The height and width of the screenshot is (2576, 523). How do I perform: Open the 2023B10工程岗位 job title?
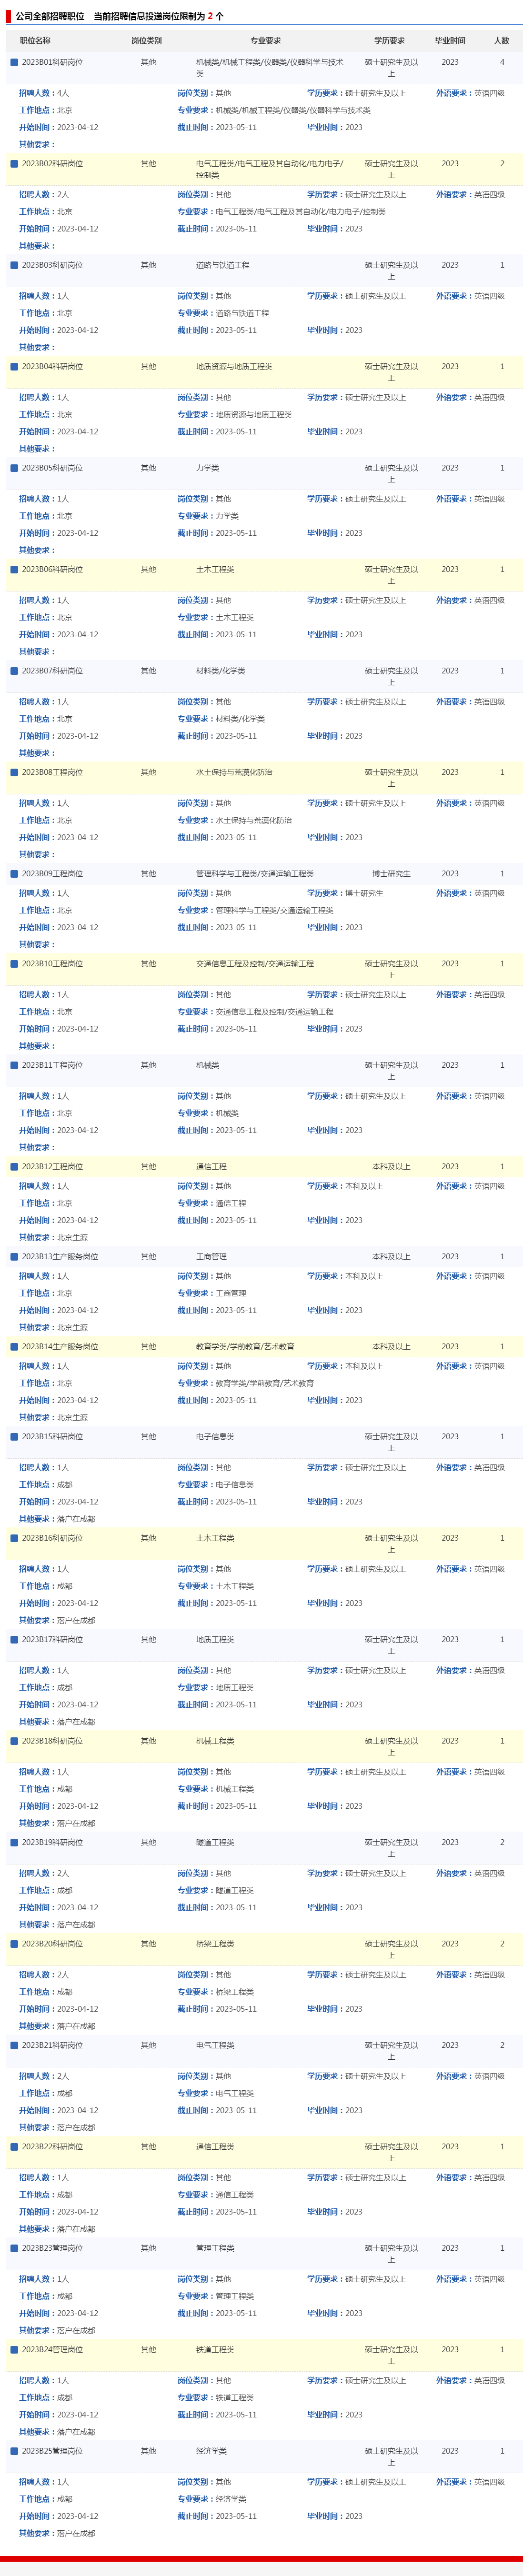click(x=52, y=964)
